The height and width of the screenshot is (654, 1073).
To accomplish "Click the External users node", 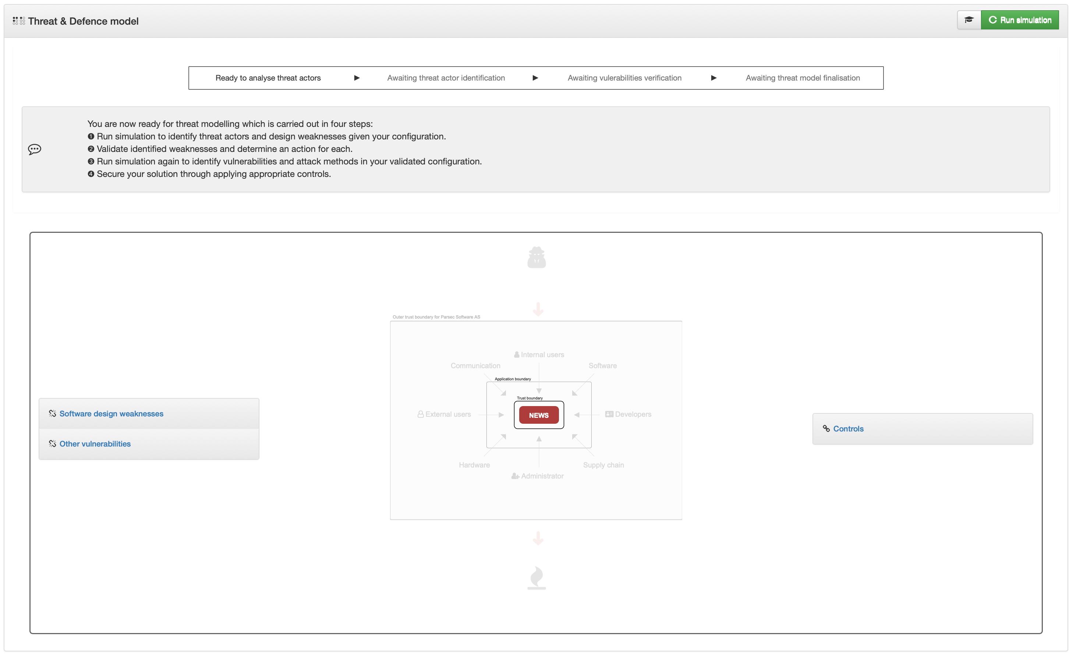I will coord(445,415).
